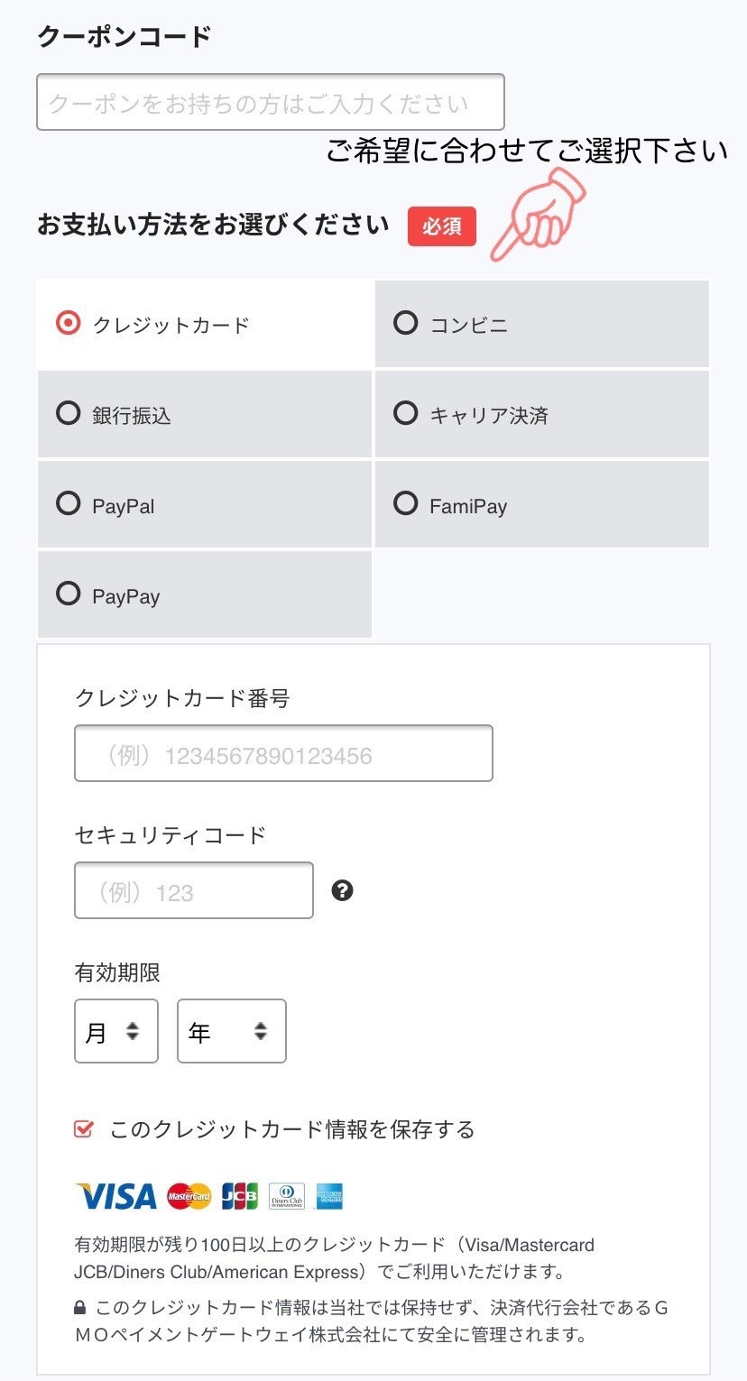This screenshot has width=747, height=1381.
Task: Click the padlock icon beside security notice
Action: click(80, 1307)
